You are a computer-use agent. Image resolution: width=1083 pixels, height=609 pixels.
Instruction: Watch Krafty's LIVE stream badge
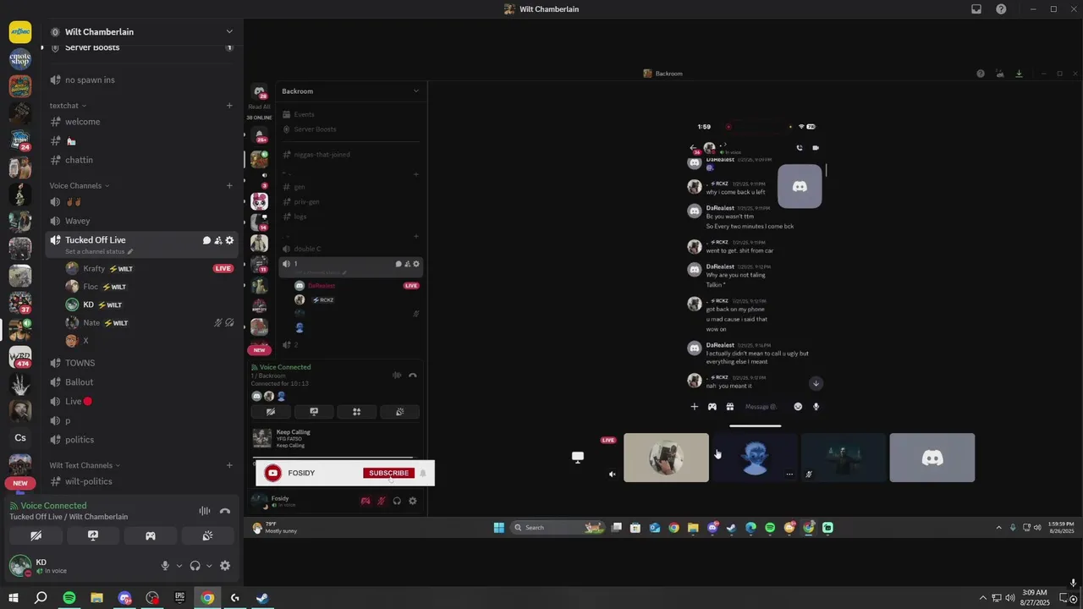223,269
